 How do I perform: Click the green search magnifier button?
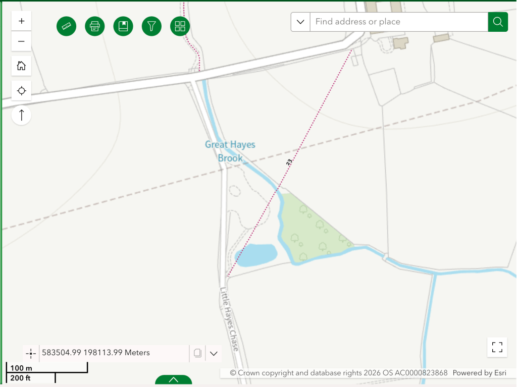(498, 22)
